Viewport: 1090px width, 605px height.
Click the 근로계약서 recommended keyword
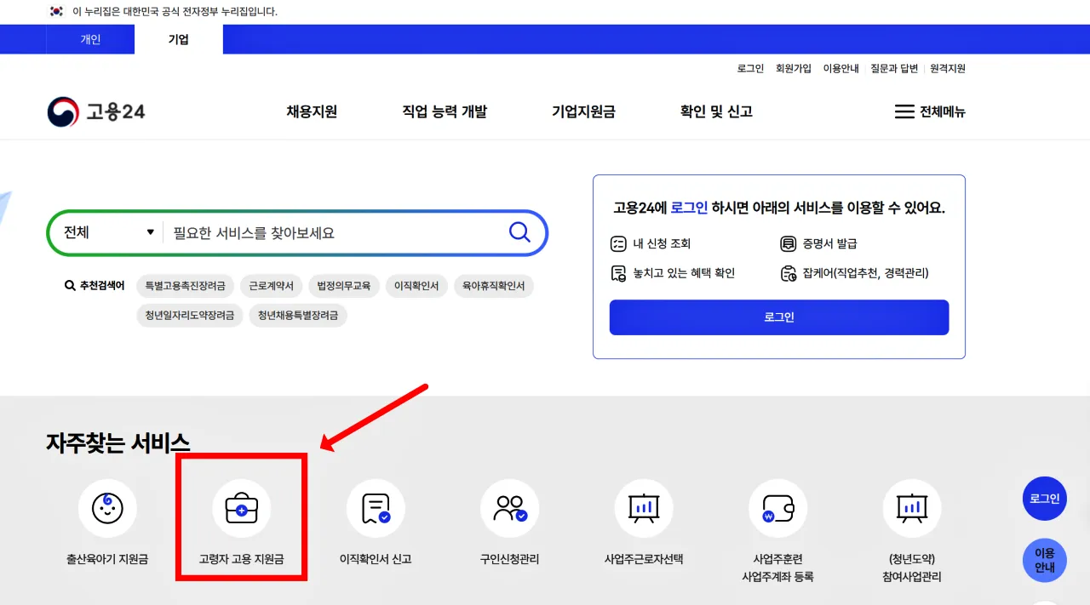tap(272, 286)
